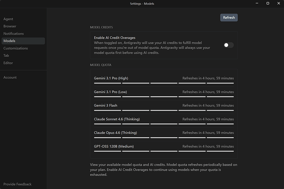Select the Models sidebar item

(x=23, y=41)
